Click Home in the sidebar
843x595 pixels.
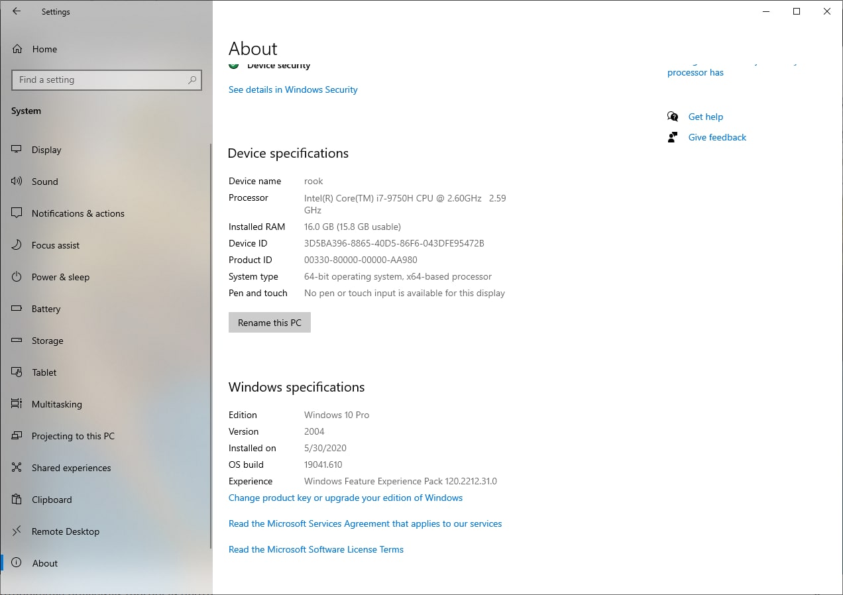point(106,49)
